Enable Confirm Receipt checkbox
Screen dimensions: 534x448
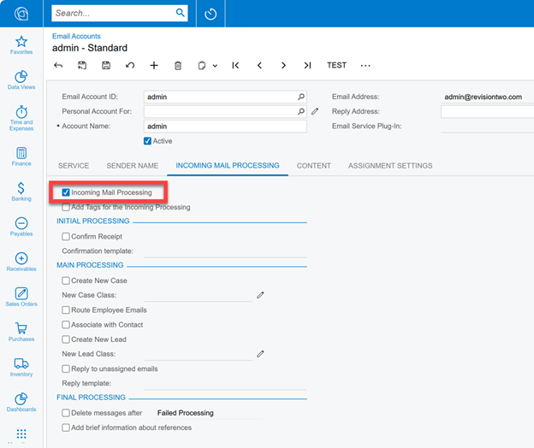[66, 236]
